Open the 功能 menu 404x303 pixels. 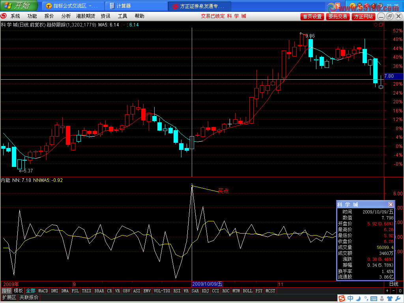pos(32,16)
